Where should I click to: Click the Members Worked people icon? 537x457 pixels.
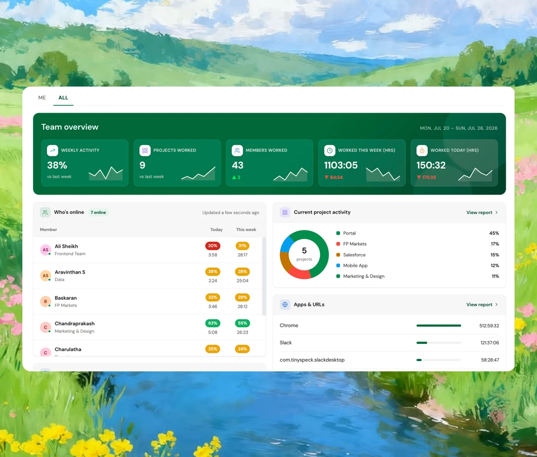237,150
